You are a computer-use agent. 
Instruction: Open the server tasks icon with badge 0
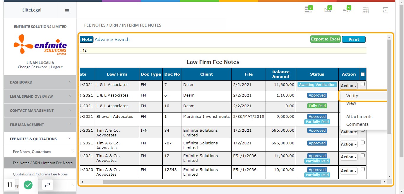[x=308, y=9]
